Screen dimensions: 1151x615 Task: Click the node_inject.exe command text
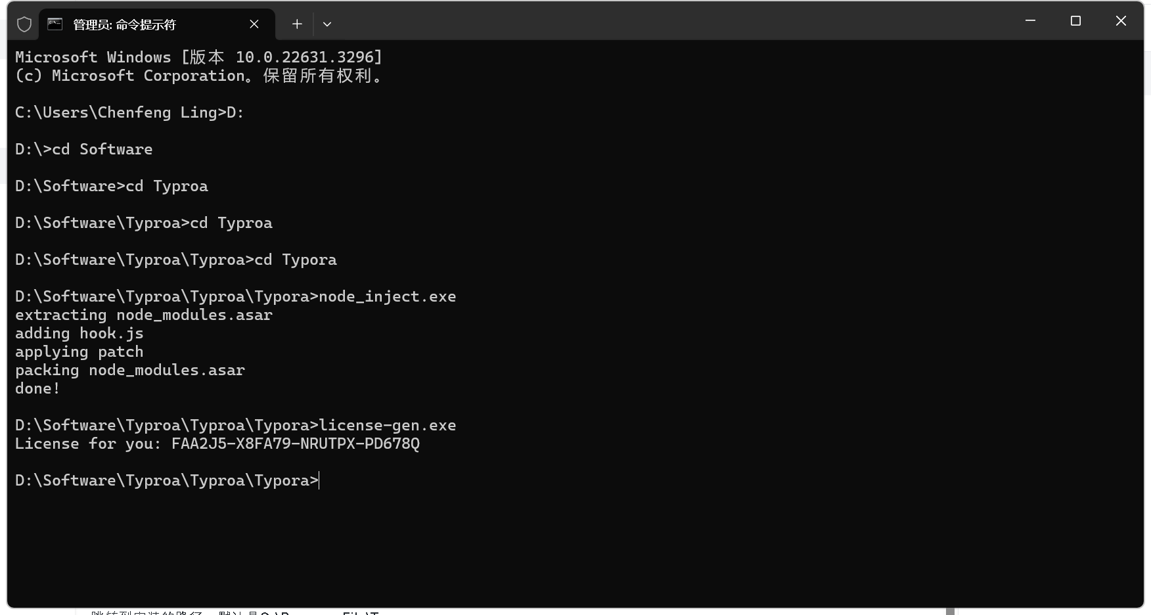(388, 297)
